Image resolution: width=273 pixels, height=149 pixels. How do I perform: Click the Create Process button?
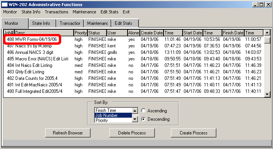[x=193, y=133]
